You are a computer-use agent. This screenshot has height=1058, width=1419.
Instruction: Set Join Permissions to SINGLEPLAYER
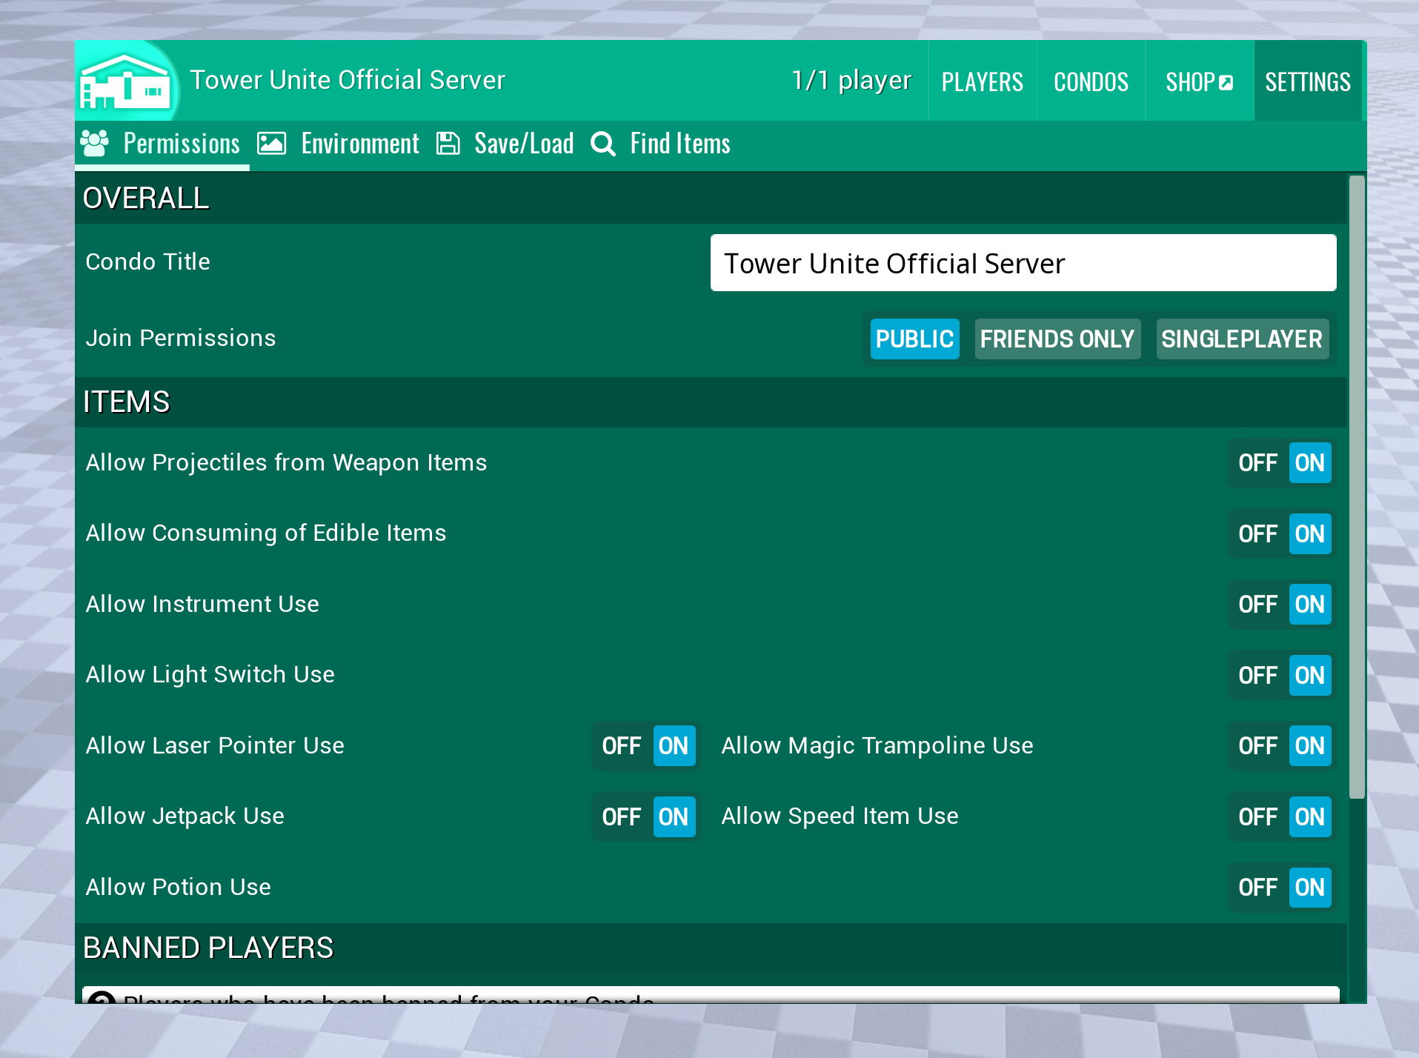[1242, 339]
